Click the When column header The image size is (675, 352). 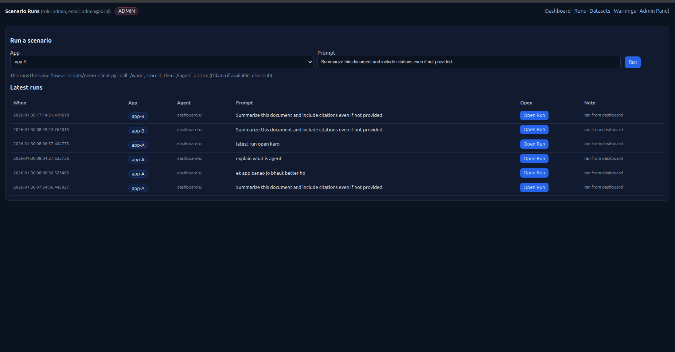click(20, 103)
